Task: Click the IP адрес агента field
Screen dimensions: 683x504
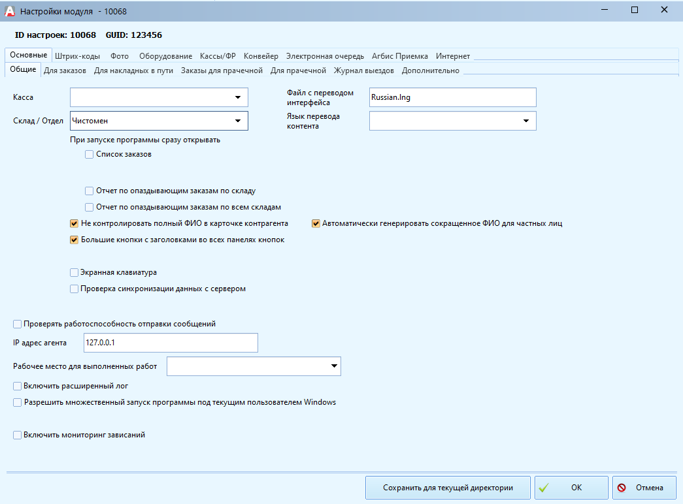Action: [171, 343]
